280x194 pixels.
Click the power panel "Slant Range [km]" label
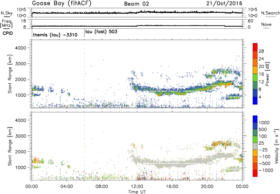[10, 74]
